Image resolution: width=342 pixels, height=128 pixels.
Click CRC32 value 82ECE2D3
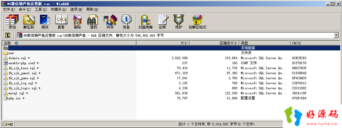[x=299, y=58]
